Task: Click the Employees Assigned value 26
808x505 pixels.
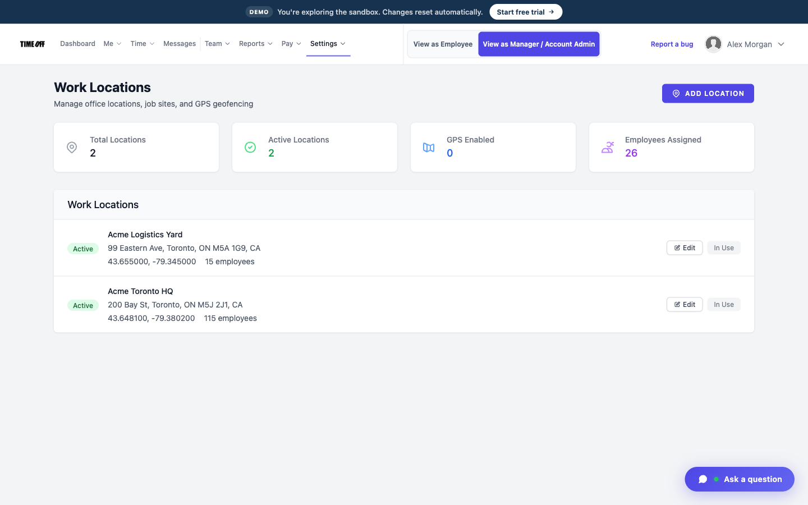Action: tap(631, 153)
